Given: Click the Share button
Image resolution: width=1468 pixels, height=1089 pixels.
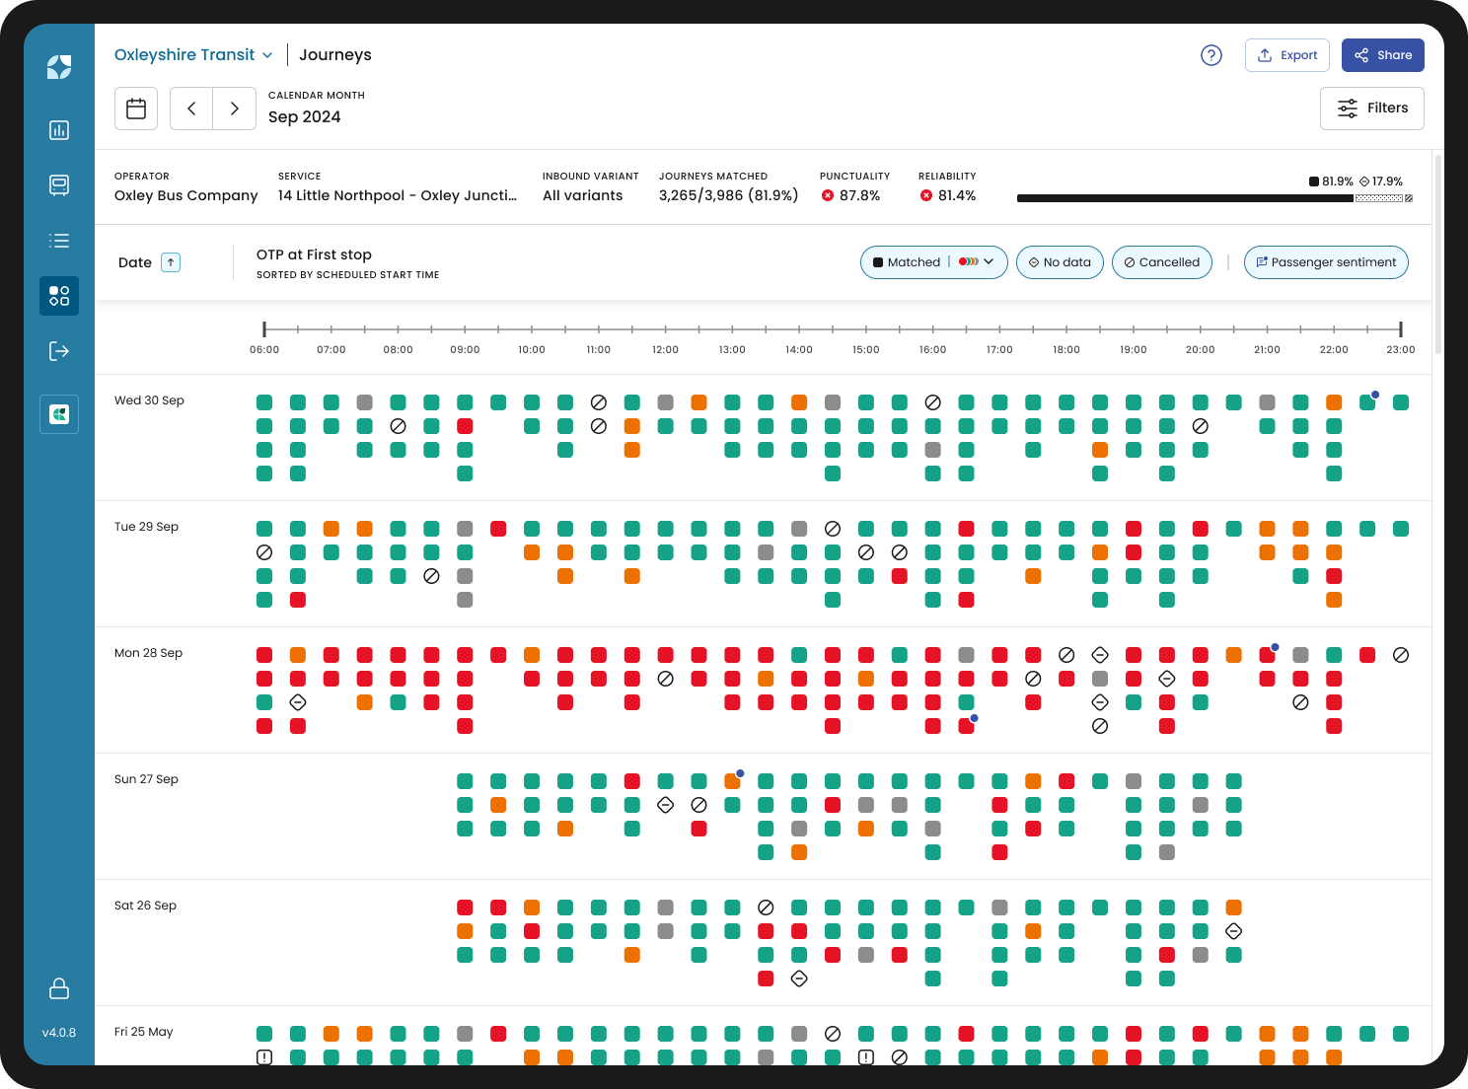Looking at the screenshot, I should [1383, 55].
